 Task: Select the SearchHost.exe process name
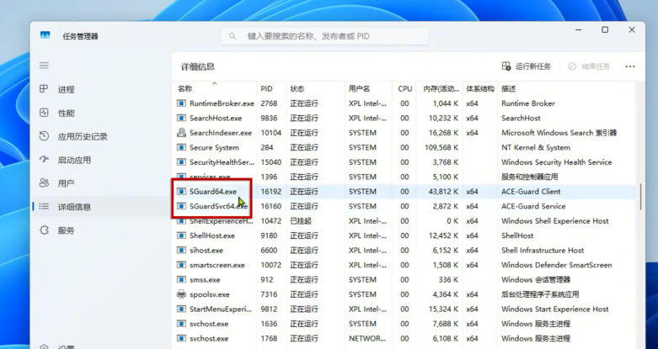[x=216, y=118]
